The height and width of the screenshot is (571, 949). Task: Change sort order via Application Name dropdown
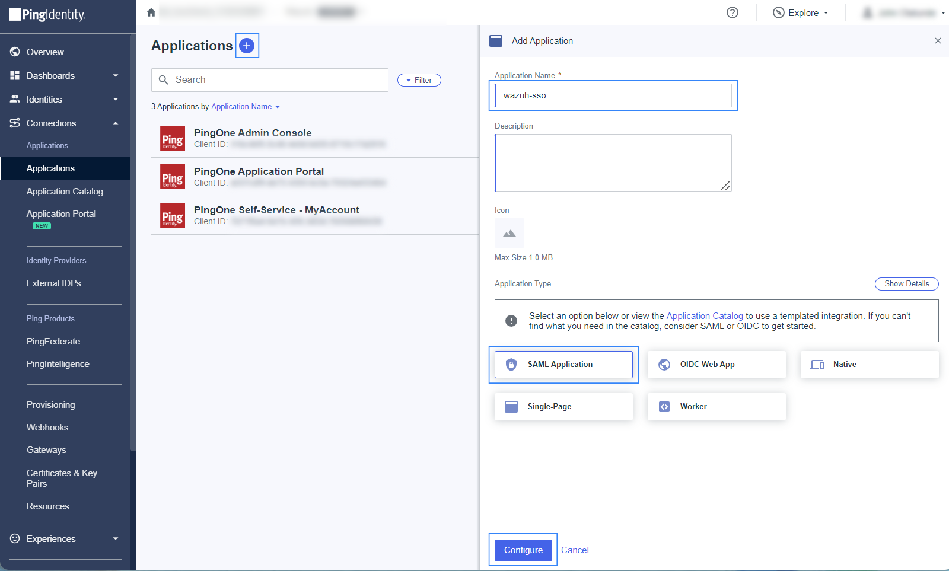coord(246,107)
